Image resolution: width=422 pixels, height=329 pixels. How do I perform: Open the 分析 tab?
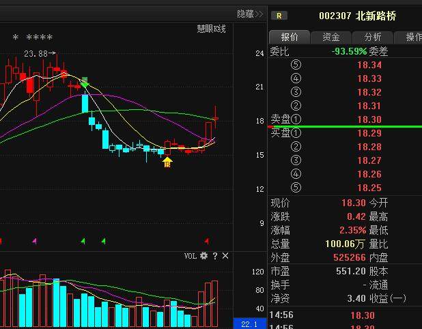[372, 37]
